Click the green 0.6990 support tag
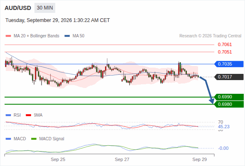 coord(229,97)
